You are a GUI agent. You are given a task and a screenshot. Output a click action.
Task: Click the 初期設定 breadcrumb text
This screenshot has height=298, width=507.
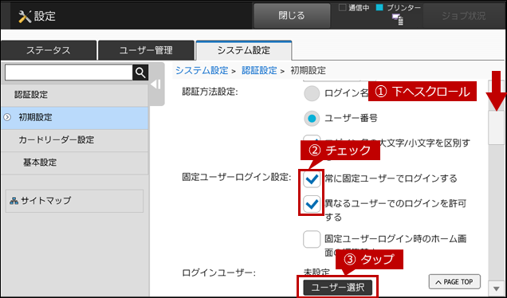[309, 70]
